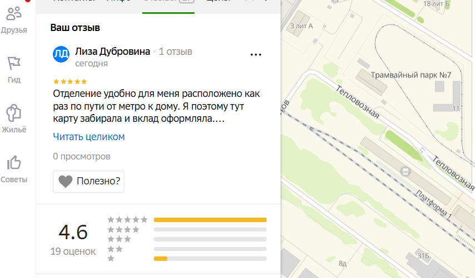The width and height of the screenshot is (475, 278).
Task: Open the three-dots menu of the review
Action: pyautogui.click(x=256, y=55)
